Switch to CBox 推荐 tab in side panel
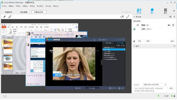The width and height of the screenshot is (177, 100). click(109, 43)
